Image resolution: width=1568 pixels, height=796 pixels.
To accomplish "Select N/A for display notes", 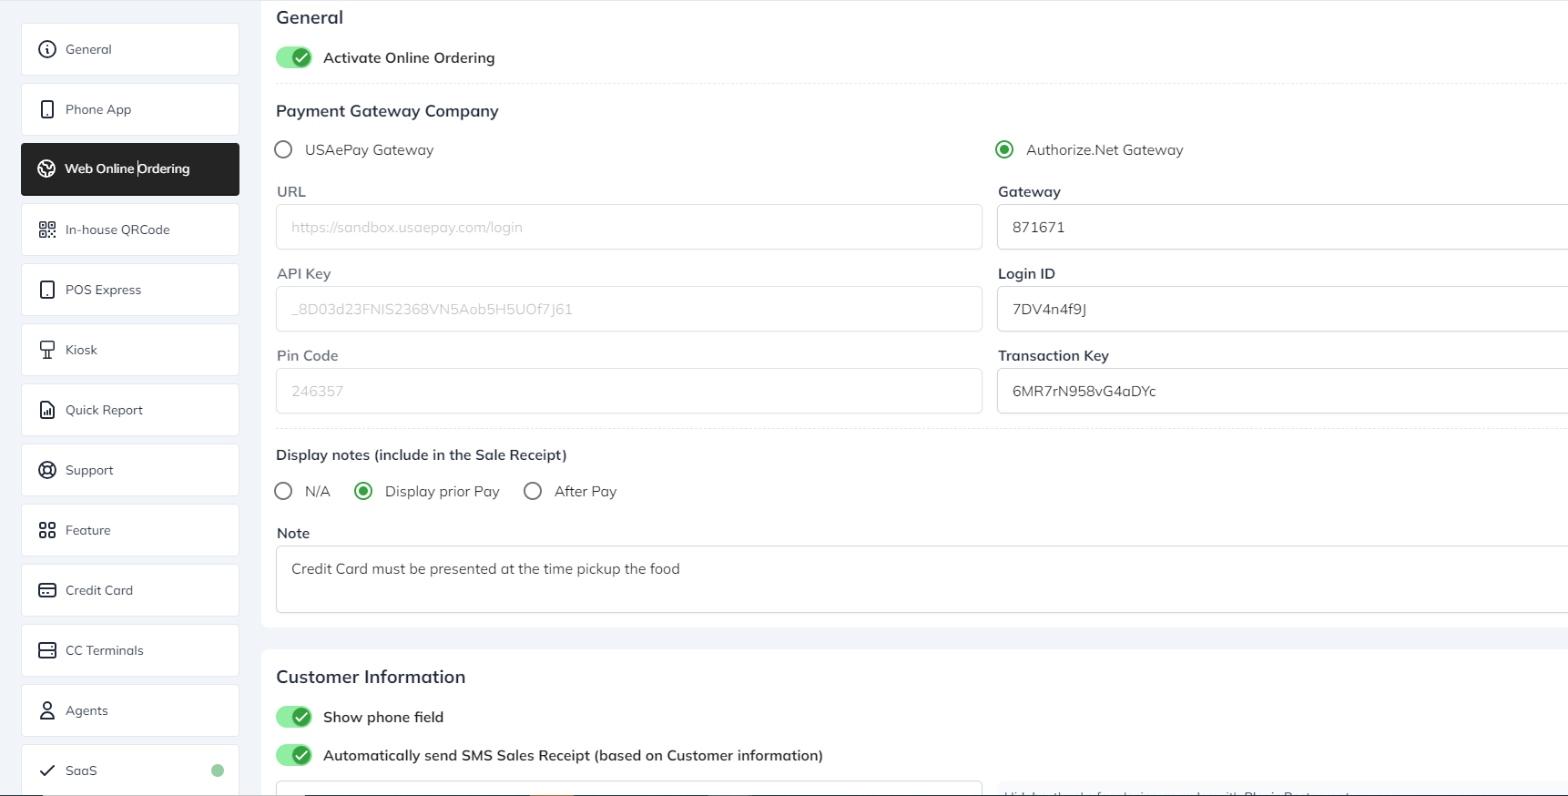I will [284, 491].
